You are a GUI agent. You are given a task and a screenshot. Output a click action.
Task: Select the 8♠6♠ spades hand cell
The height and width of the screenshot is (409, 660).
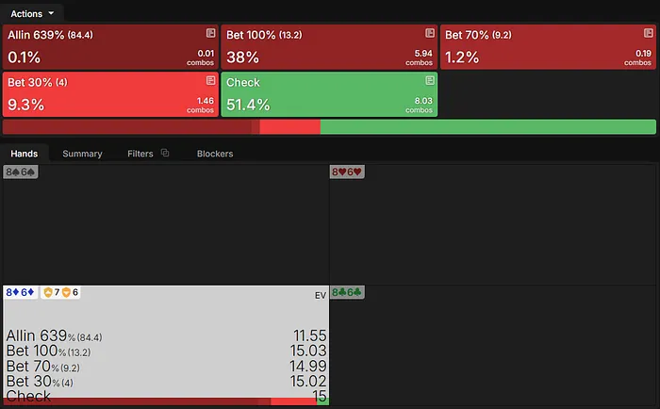165,224
